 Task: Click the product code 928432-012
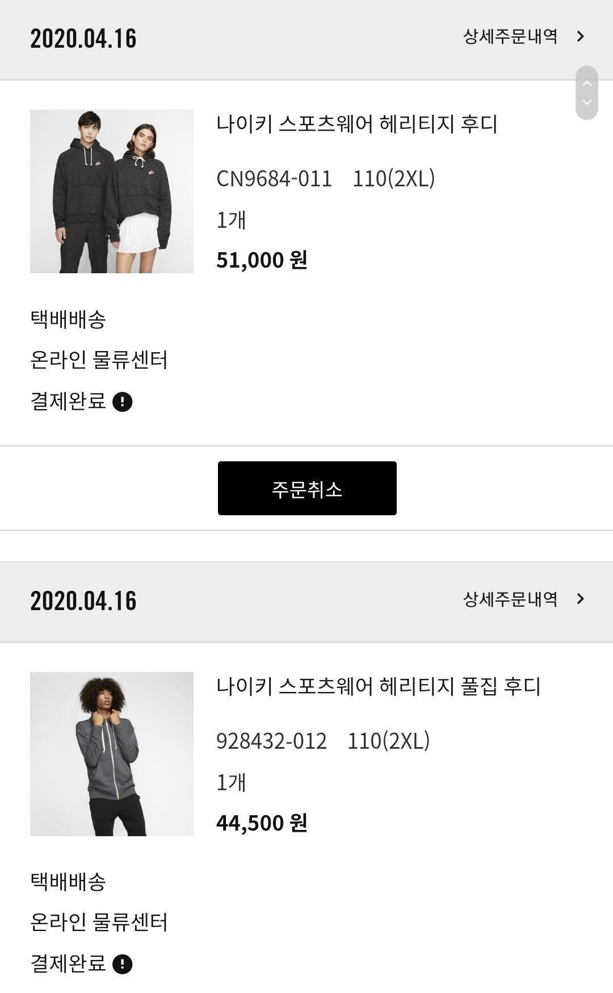pyautogui.click(x=272, y=741)
